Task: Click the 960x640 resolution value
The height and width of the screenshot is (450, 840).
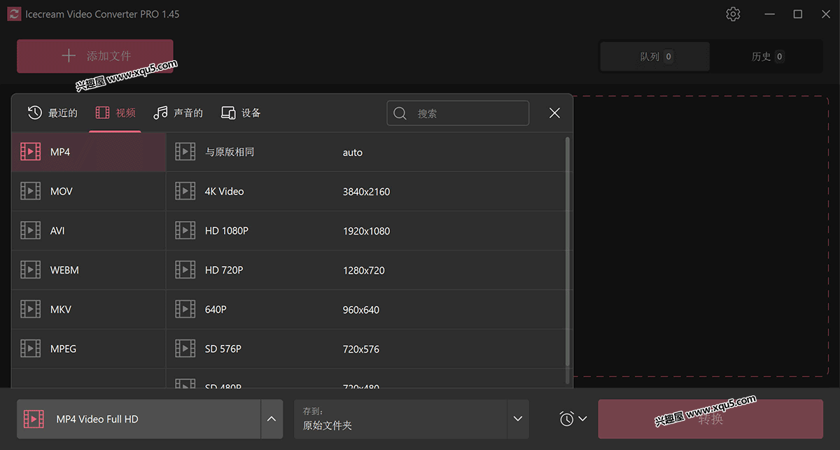Action: pyautogui.click(x=361, y=310)
